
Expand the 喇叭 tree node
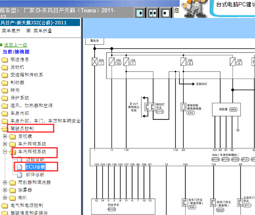coord(5,198)
